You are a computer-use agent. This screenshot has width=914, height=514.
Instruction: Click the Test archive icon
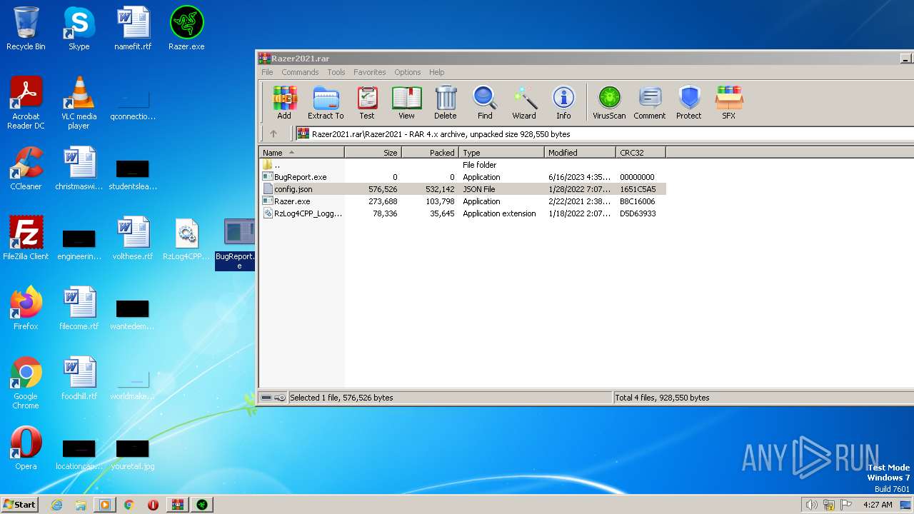point(367,102)
